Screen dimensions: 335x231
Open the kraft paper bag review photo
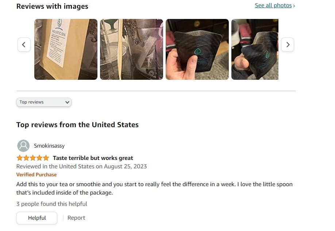[66, 49]
